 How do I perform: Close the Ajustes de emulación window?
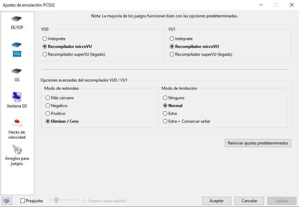292,5
